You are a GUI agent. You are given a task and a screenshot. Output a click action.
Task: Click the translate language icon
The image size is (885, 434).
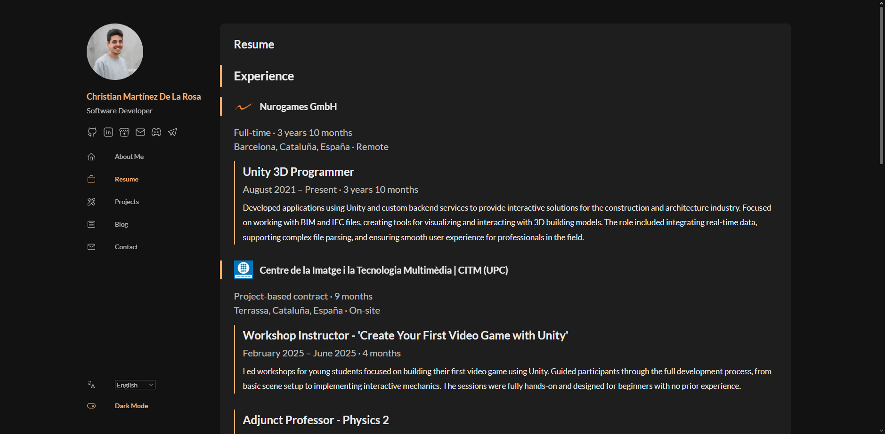91,385
